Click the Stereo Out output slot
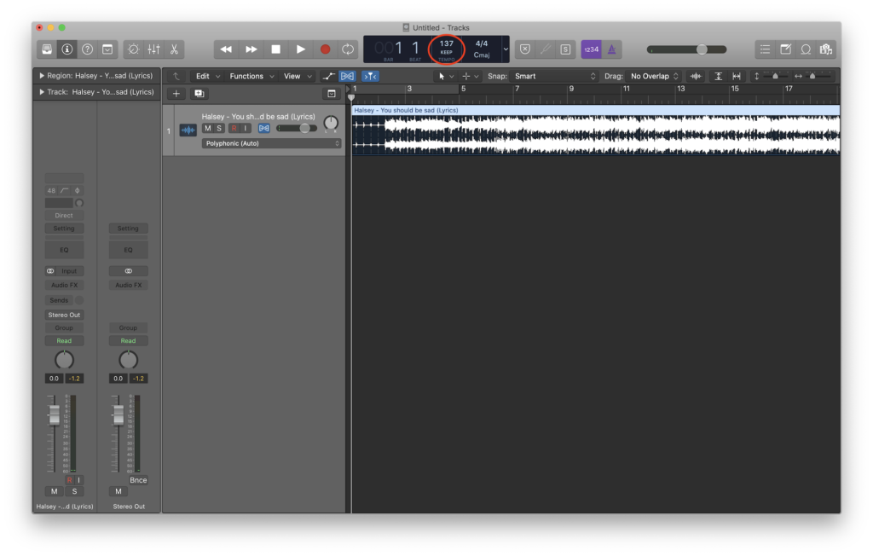Image resolution: width=873 pixels, height=556 pixels. click(64, 315)
